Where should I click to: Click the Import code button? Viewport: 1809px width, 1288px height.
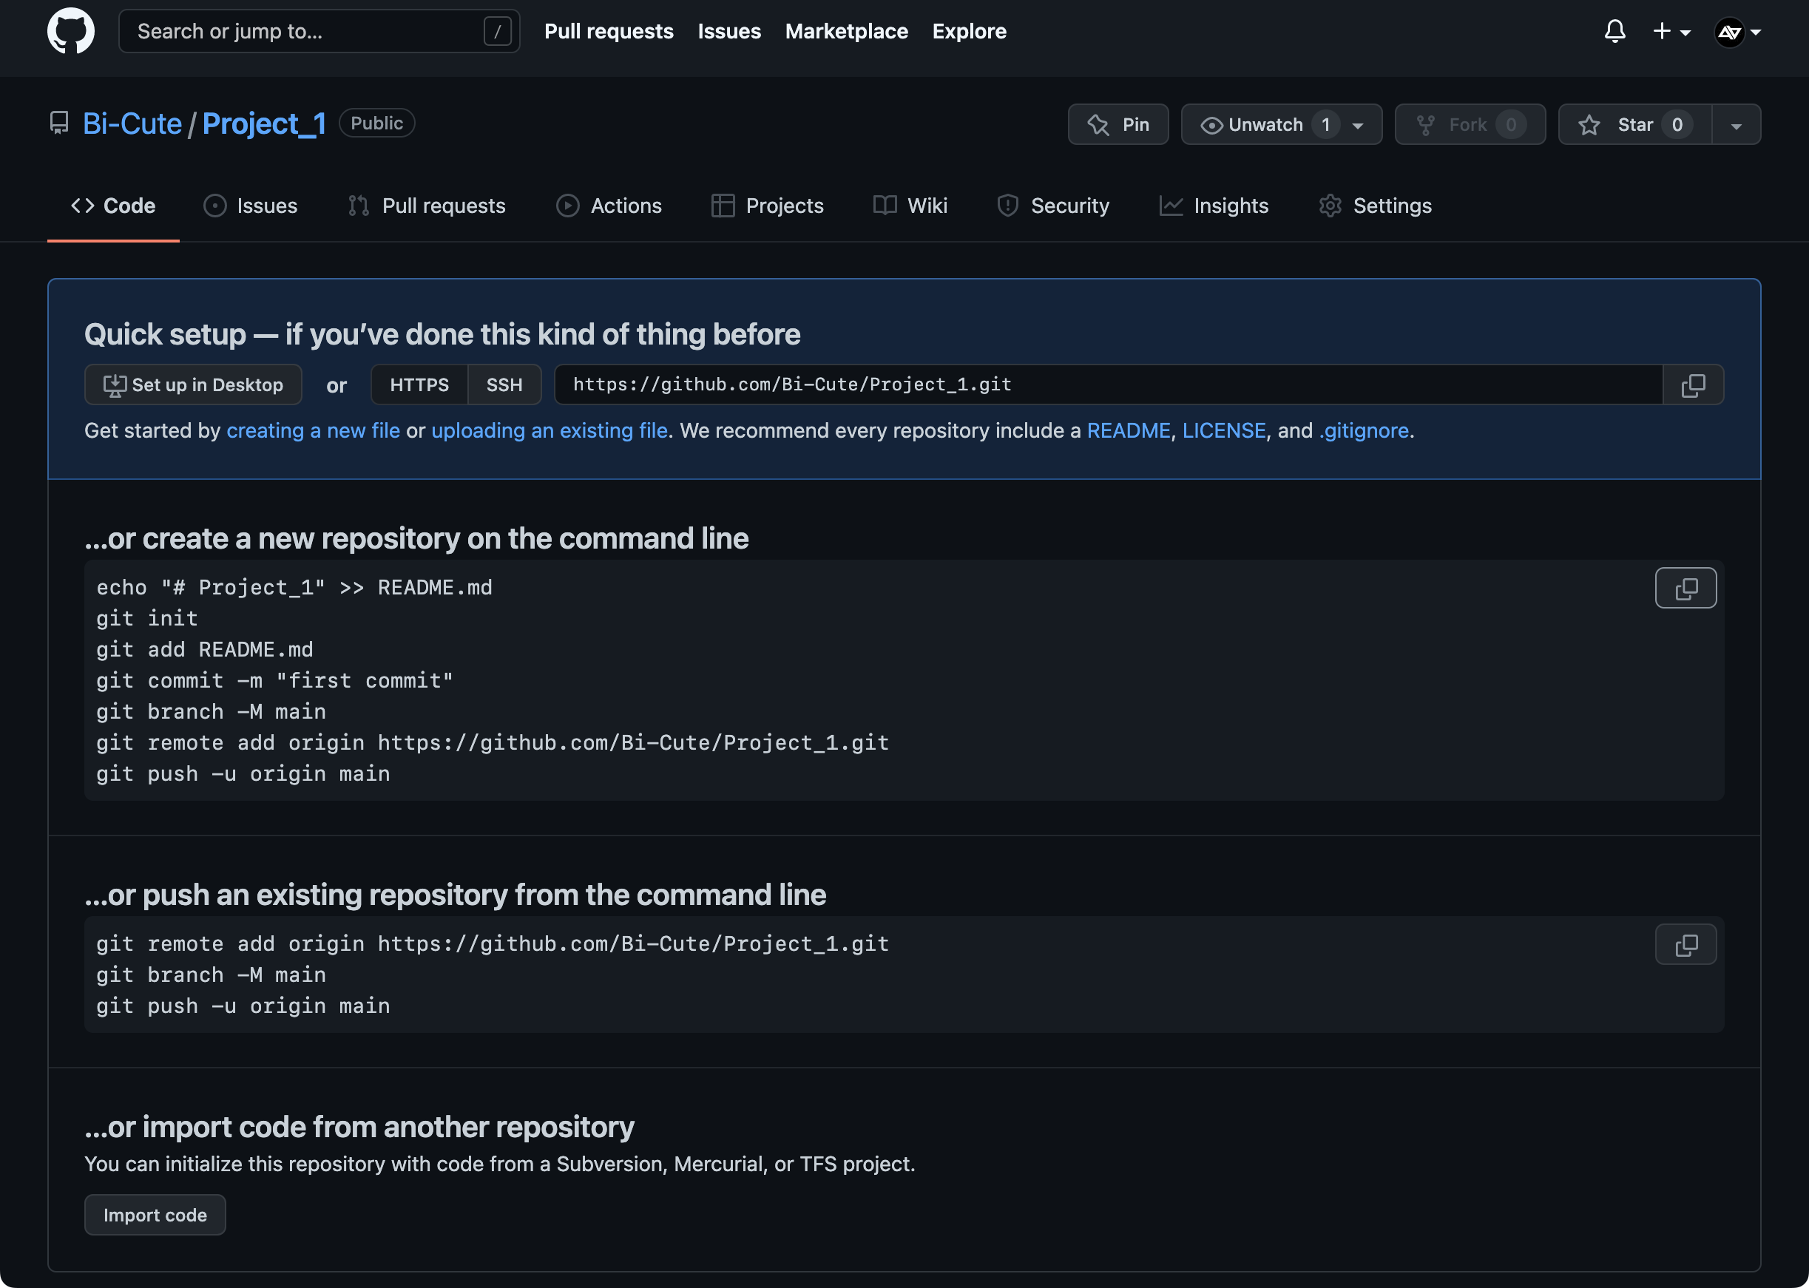point(155,1214)
